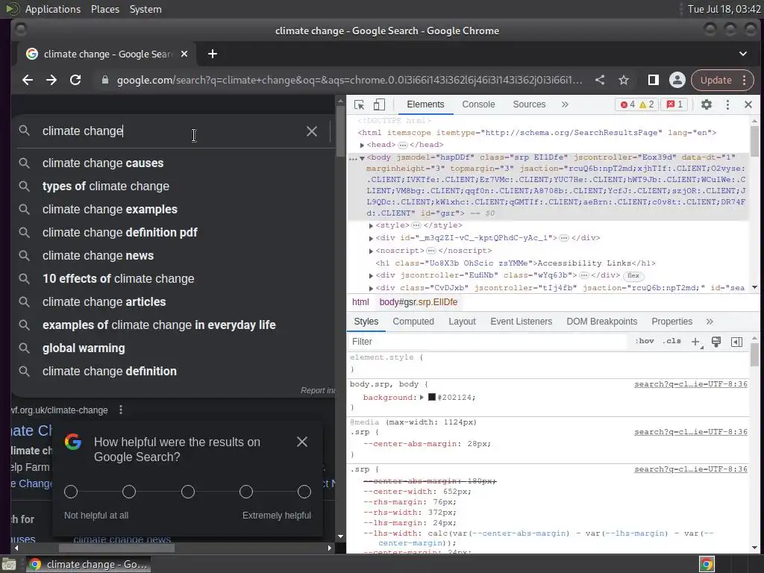
Task: Open the Computed styles tab
Action: click(413, 322)
